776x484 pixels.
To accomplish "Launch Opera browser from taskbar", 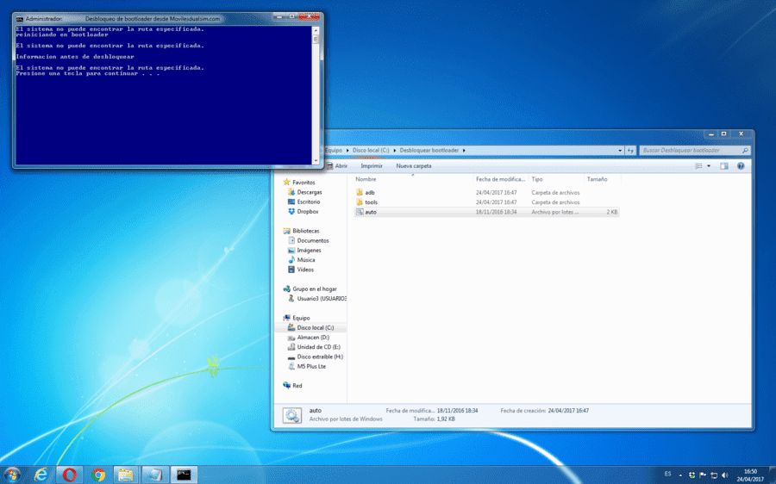I will pyautogui.click(x=70, y=475).
